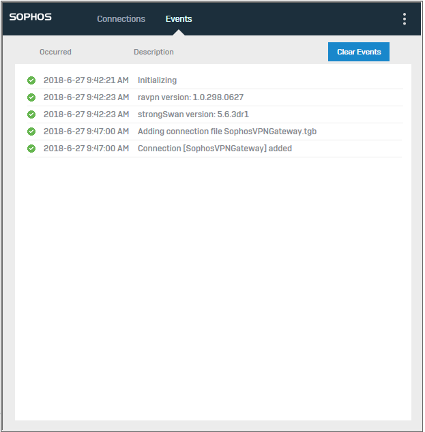Click the 9:42:21 AM timestamp
Image resolution: width=425 pixels, height=432 pixels.
(86, 80)
